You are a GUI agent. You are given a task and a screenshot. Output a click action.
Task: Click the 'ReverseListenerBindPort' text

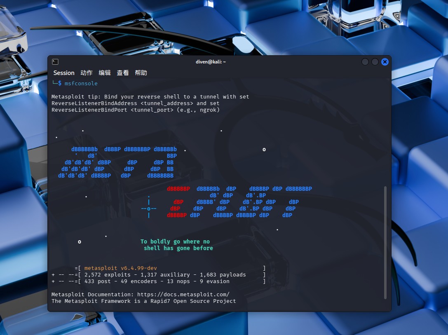coord(89,110)
